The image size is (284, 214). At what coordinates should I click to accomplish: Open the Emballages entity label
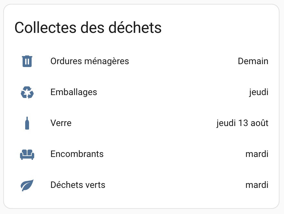tap(74, 92)
